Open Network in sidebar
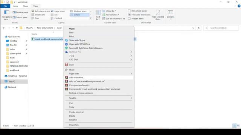 click(12, 87)
